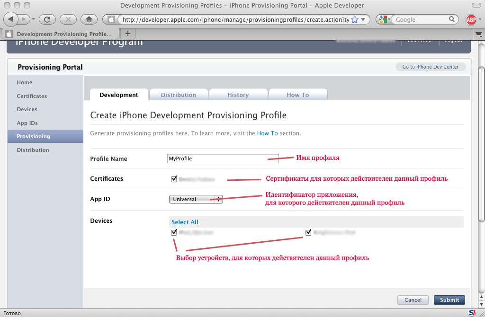Click the Cancel button
485x317 pixels.
click(x=413, y=299)
